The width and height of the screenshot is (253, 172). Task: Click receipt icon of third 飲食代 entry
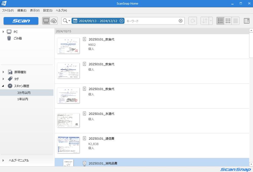pyautogui.click(x=84, y=89)
